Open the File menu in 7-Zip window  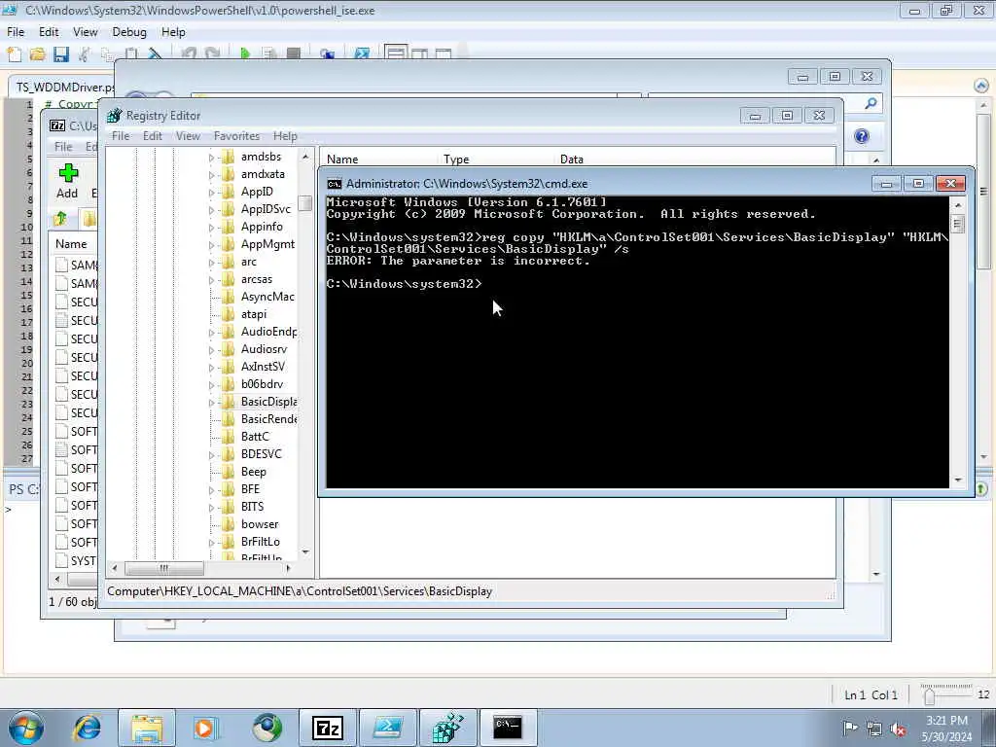pyautogui.click(x=63, y=147)
